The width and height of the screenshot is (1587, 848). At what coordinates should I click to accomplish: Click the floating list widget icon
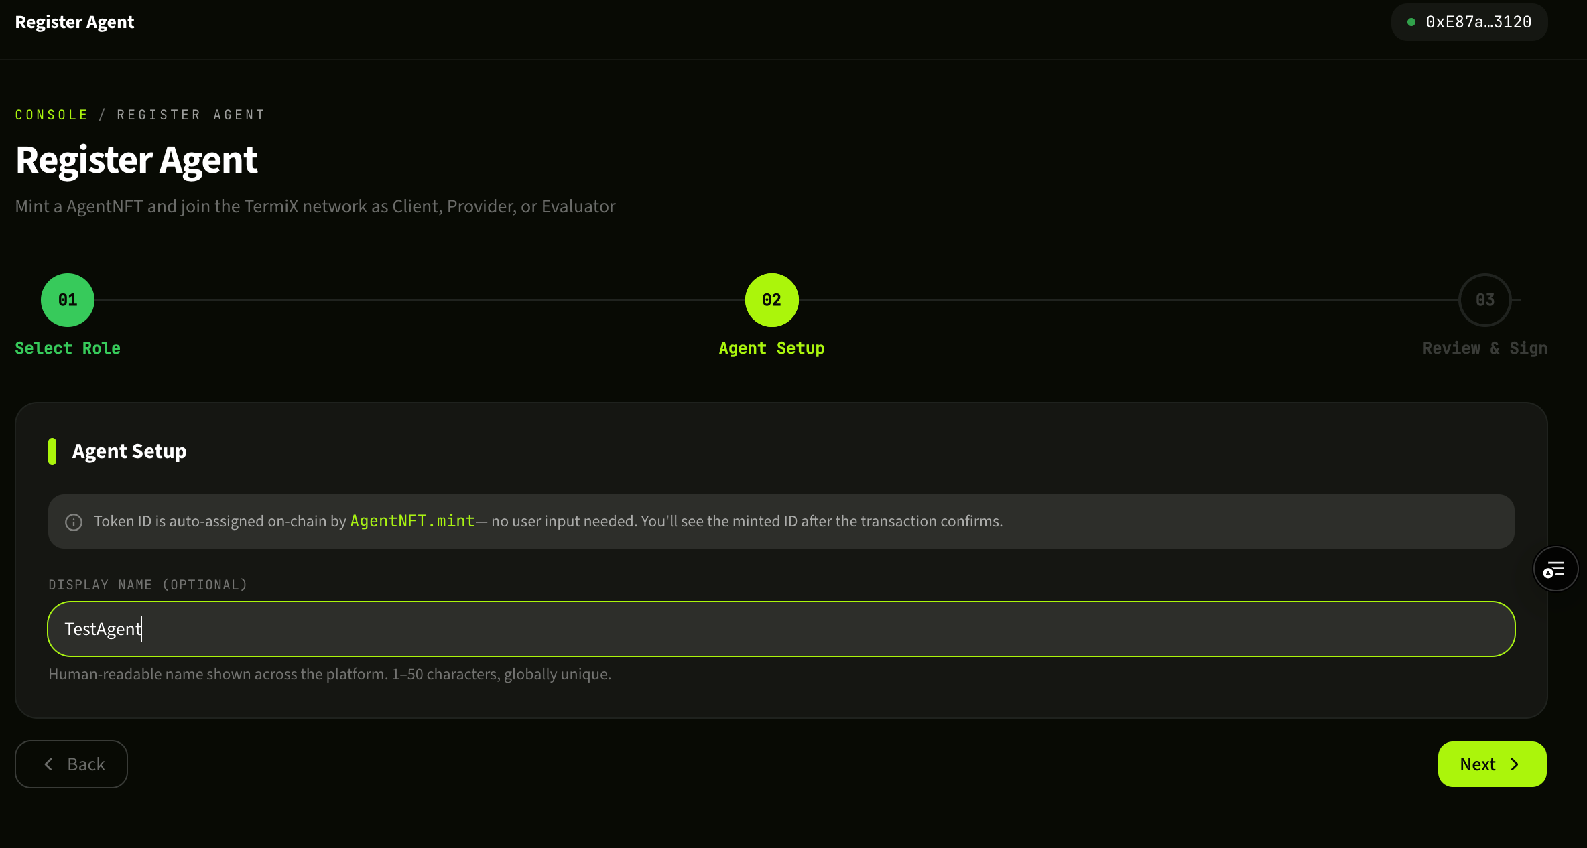(1556, 569)
